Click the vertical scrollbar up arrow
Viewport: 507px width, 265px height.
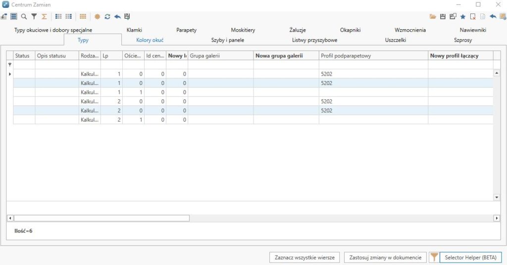tap(497, 73)
